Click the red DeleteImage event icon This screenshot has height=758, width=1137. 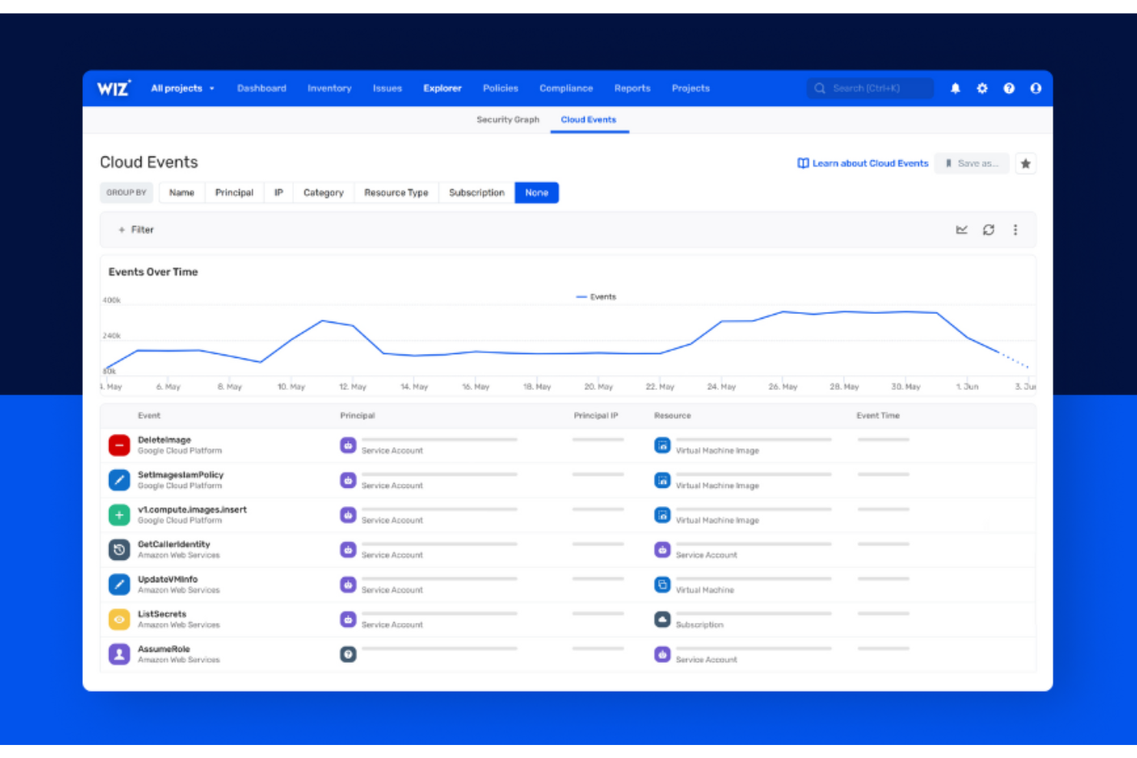[x=119, y=445]
